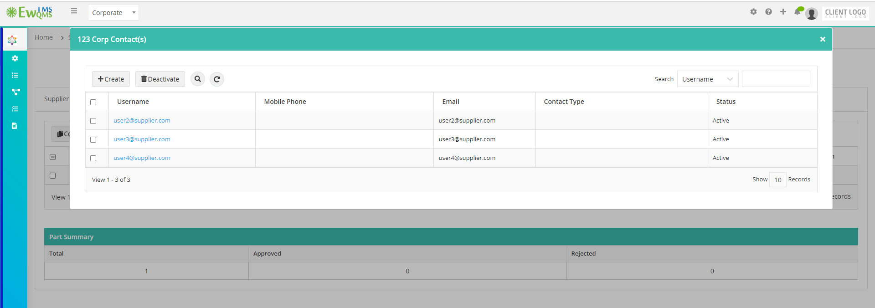875x308 pixels.
Task: Click the settings gear in left sidebar
Action: point(15,58)
